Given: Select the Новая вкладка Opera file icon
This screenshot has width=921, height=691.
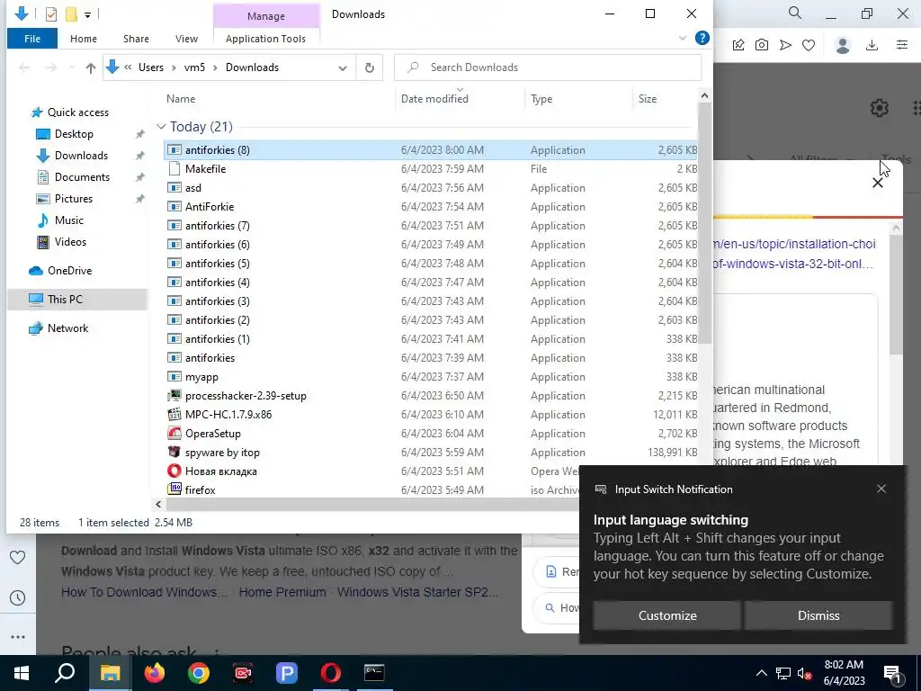Looking at the screenshot, I should 174,471.
